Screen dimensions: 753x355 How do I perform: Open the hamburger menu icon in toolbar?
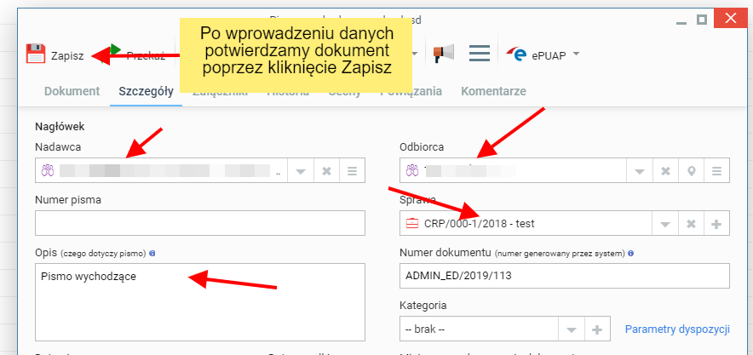tap(480, 54)
